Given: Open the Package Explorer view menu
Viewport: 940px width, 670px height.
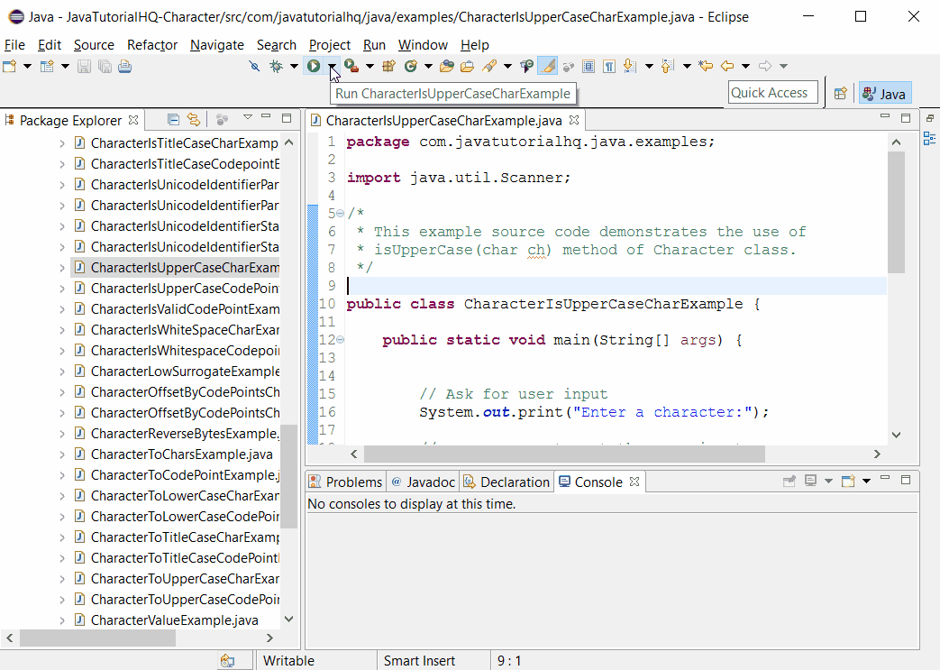Looking at the screenshot, I should coord(247,118).
